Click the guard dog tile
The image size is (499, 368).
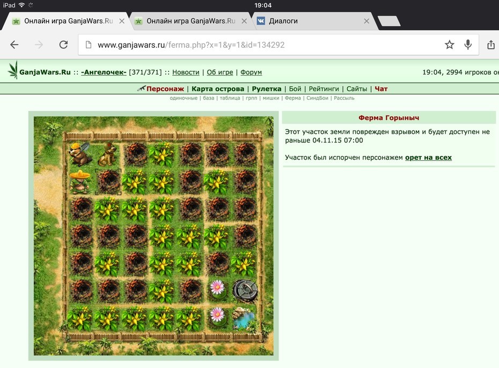point(107,154)
